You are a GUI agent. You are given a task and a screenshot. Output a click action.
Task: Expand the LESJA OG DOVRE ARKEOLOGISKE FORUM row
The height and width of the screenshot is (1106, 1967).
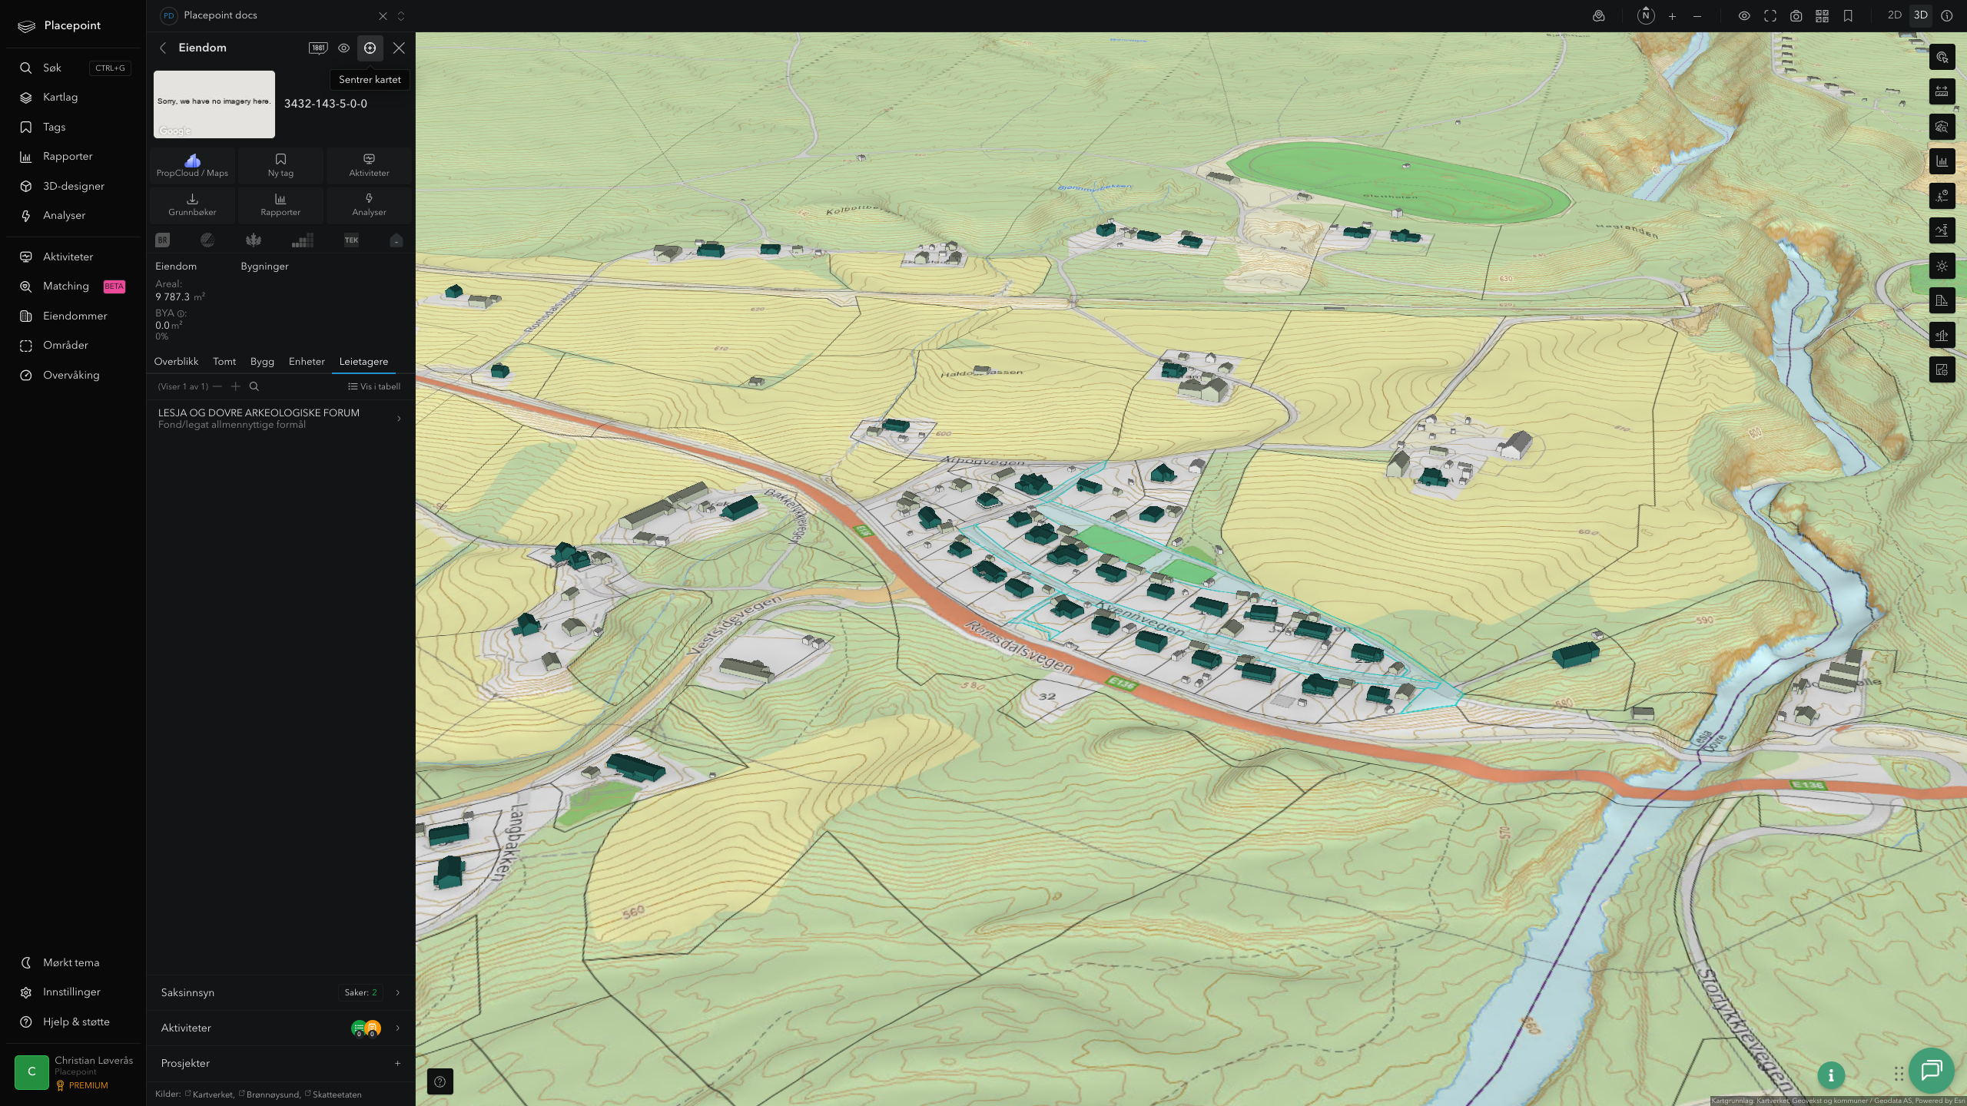[x=280, y=419]
